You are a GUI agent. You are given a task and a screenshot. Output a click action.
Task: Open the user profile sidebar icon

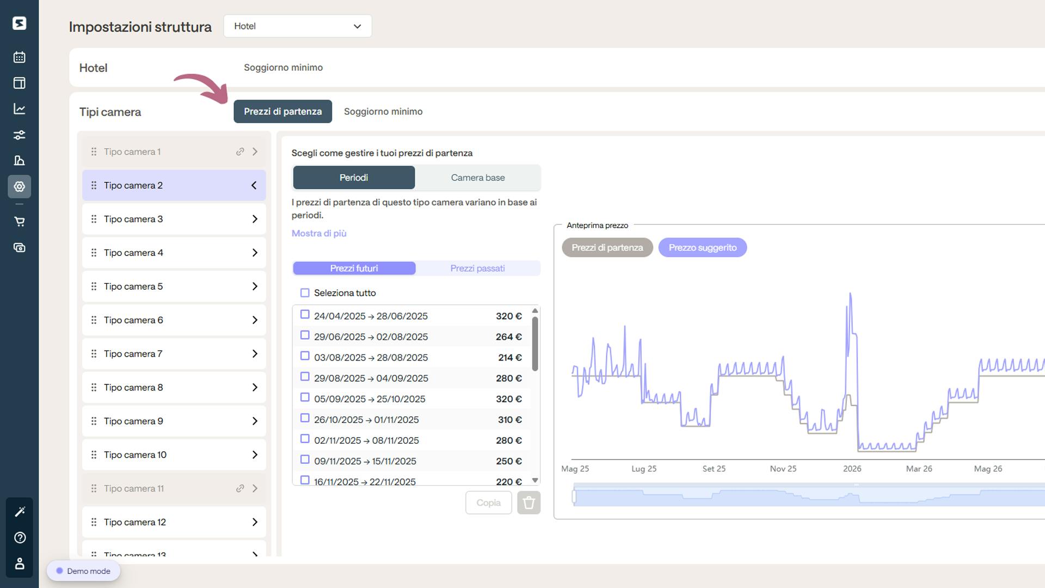(20, 563)
